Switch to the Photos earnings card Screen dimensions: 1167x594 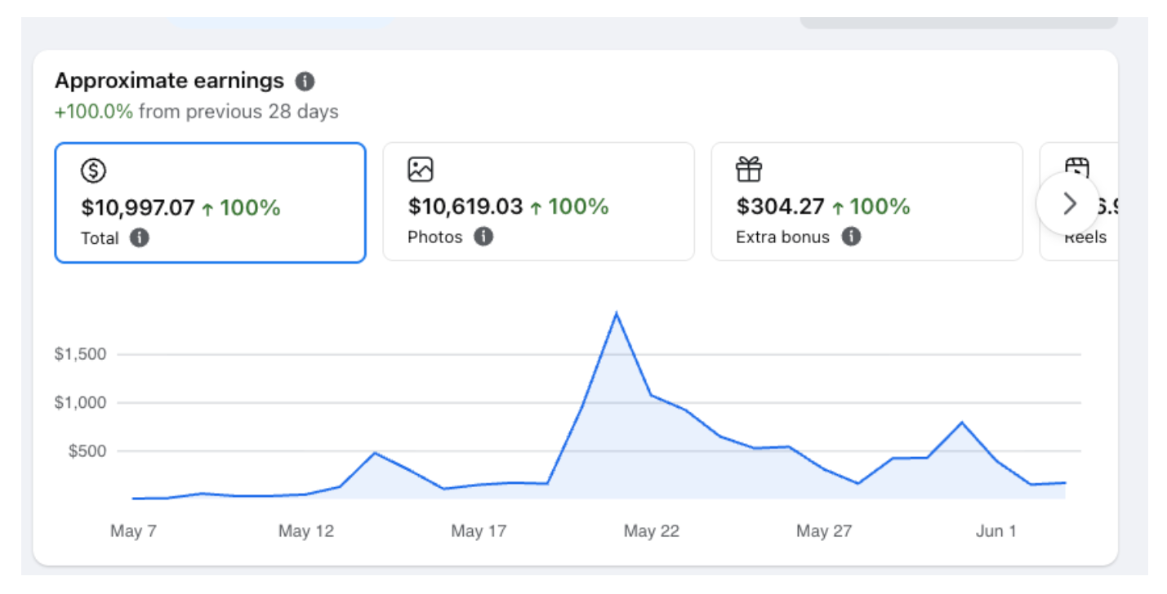[x=538, y=202]
